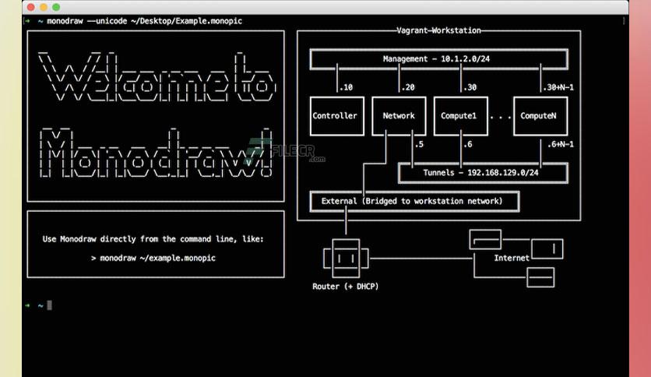Viewport: 651px width, 377px height.
Task: Click the router ASCII icon
Action: pos(346,259)
